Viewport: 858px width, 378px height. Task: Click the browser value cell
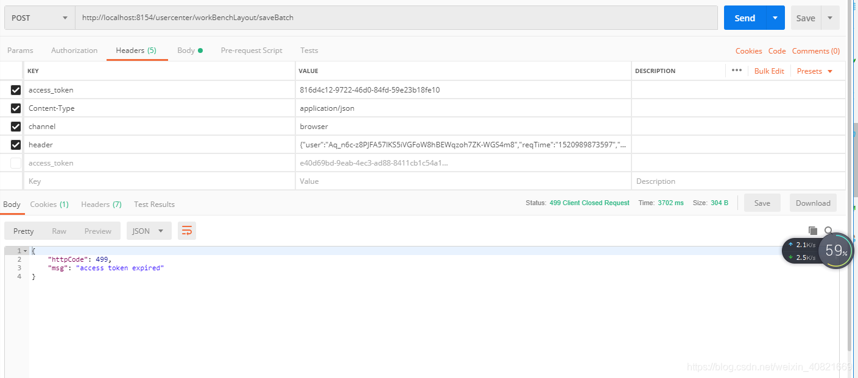(463, 127)
